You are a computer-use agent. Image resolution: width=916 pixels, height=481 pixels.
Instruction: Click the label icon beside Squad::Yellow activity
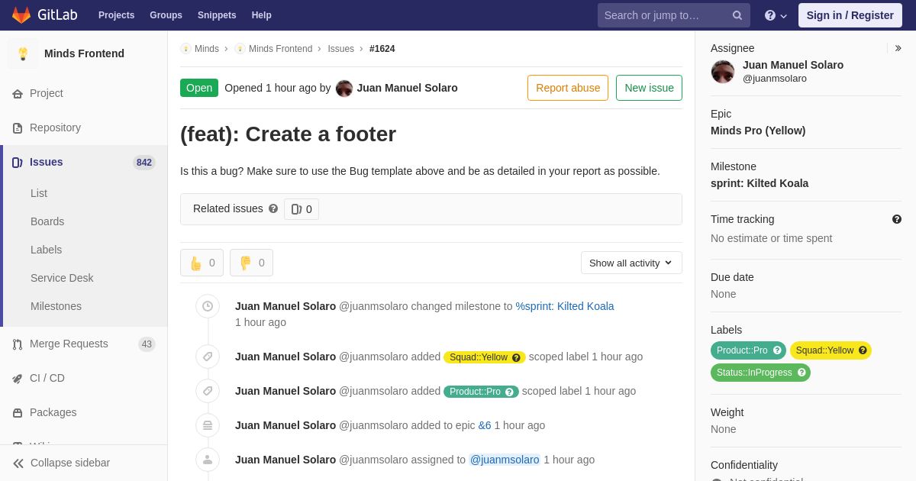pos(208,357)
